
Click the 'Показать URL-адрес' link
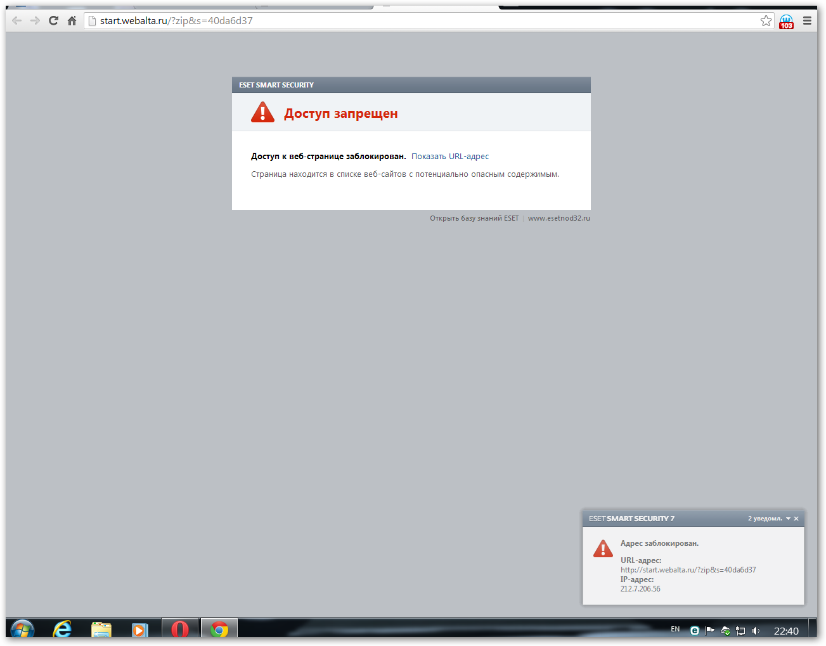point(450,157)
